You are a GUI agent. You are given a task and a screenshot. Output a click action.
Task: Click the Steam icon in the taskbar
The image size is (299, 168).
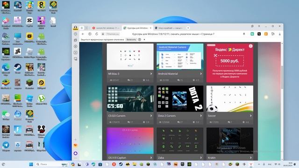pyautogui.click(x=121, y=164)
